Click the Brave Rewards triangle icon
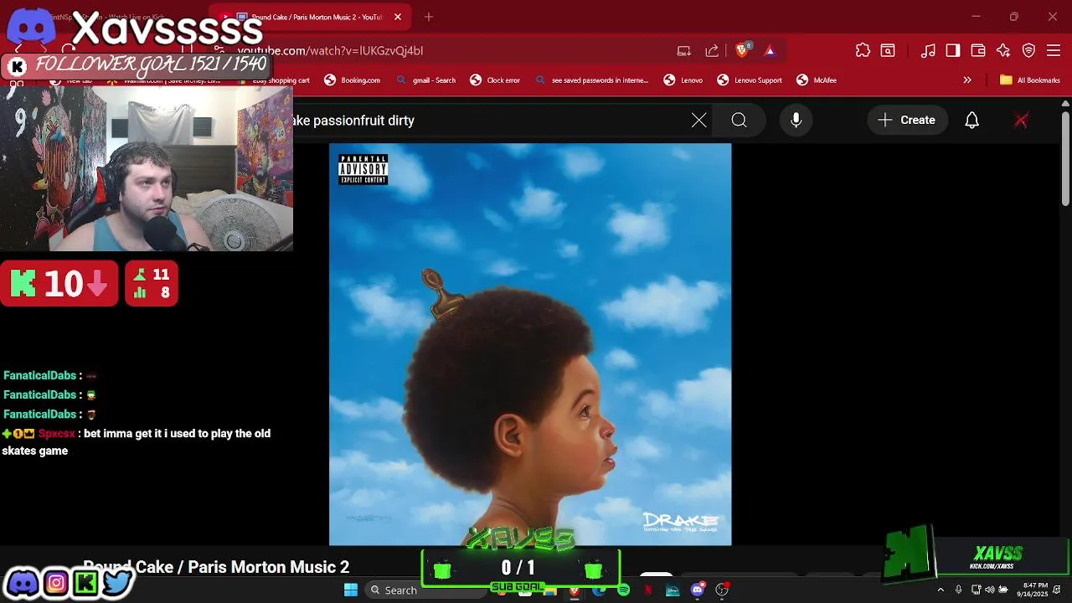 tap(770, 51)
